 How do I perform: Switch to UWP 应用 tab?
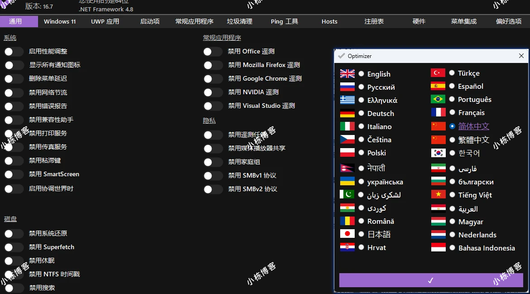click(105, 21)
